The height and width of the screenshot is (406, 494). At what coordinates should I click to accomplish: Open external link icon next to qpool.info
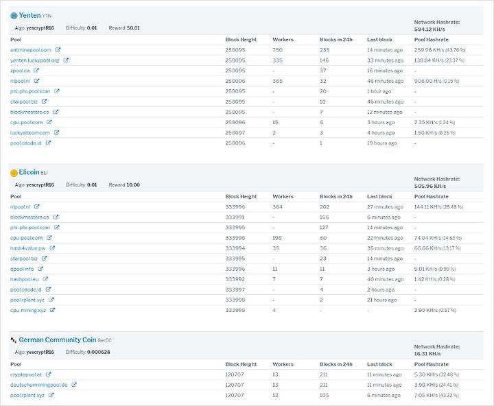coord(40,269)
